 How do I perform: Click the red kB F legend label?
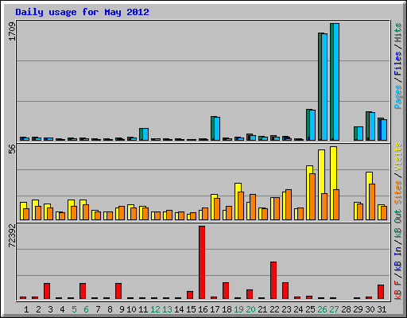(398, 290)
